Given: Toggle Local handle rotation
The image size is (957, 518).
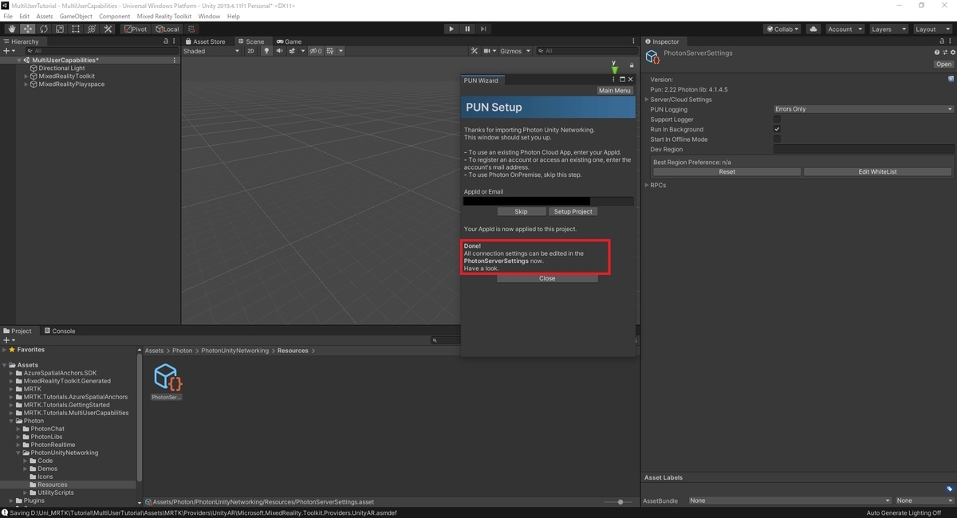Looking at the screenshot, I should point(167,29).
